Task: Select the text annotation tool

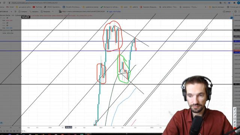Action: tap(235, 125)
